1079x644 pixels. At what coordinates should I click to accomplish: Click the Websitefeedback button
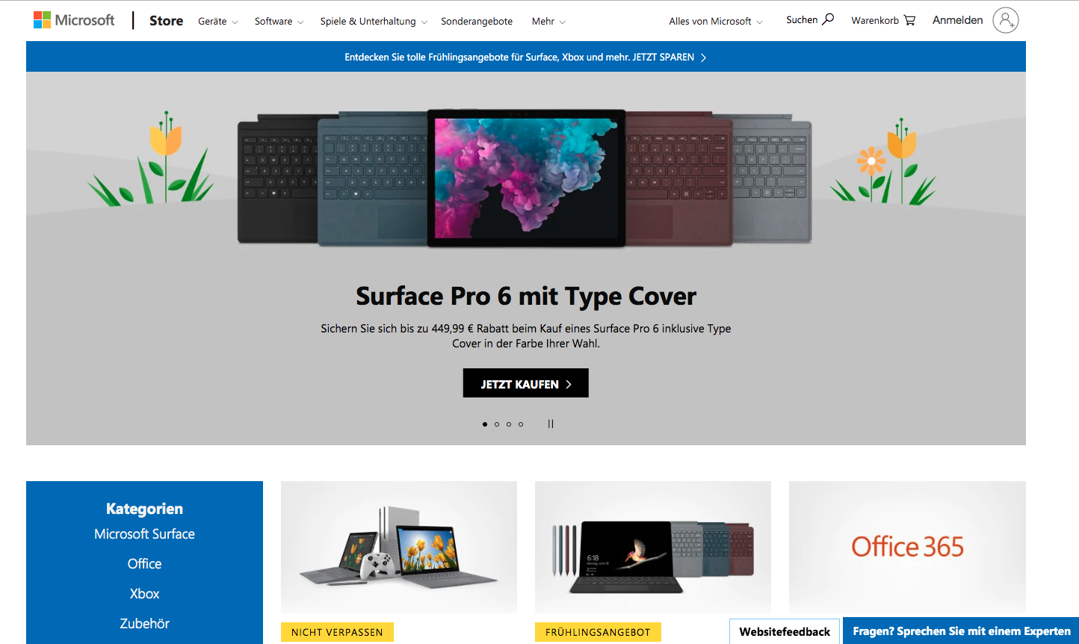tap(785, 631)
